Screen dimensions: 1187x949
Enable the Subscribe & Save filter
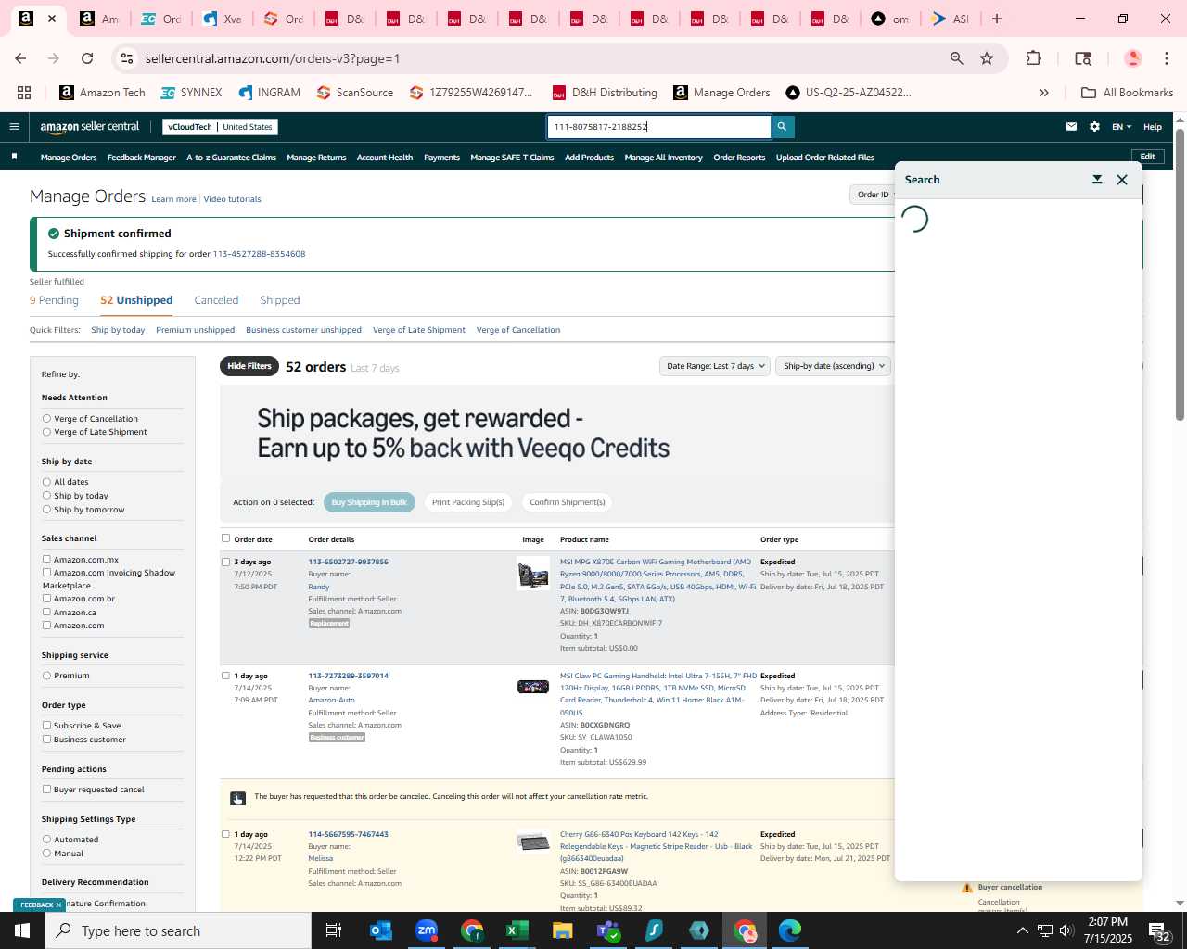pos(46,726)
